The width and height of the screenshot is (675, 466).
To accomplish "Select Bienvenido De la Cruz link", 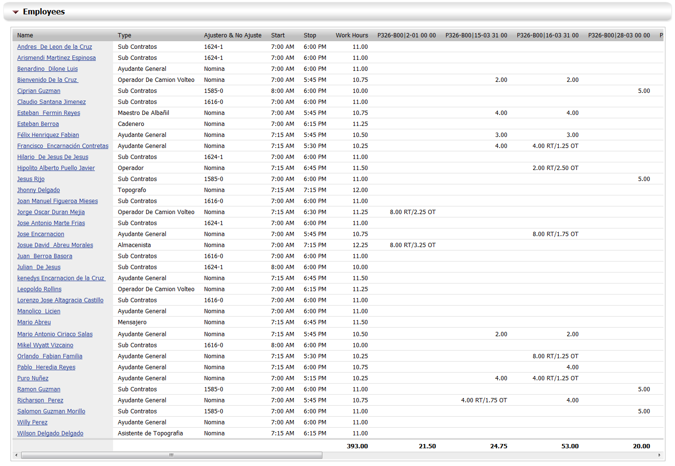I will click(48, 80).
